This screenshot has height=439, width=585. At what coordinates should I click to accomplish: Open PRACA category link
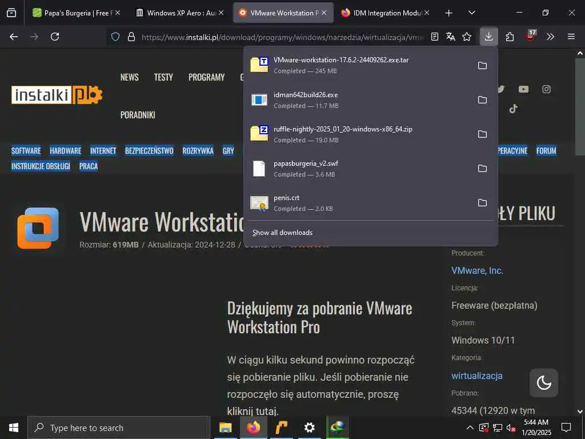(89, 166)
